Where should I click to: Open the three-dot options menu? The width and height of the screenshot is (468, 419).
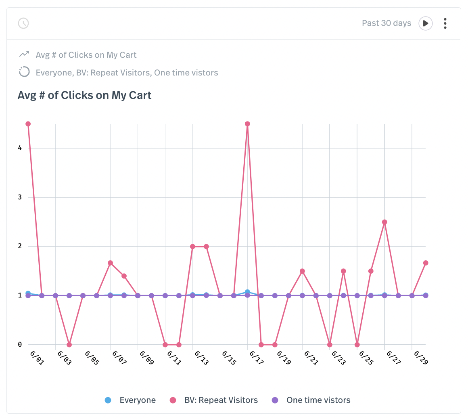(x=445, y=23)
